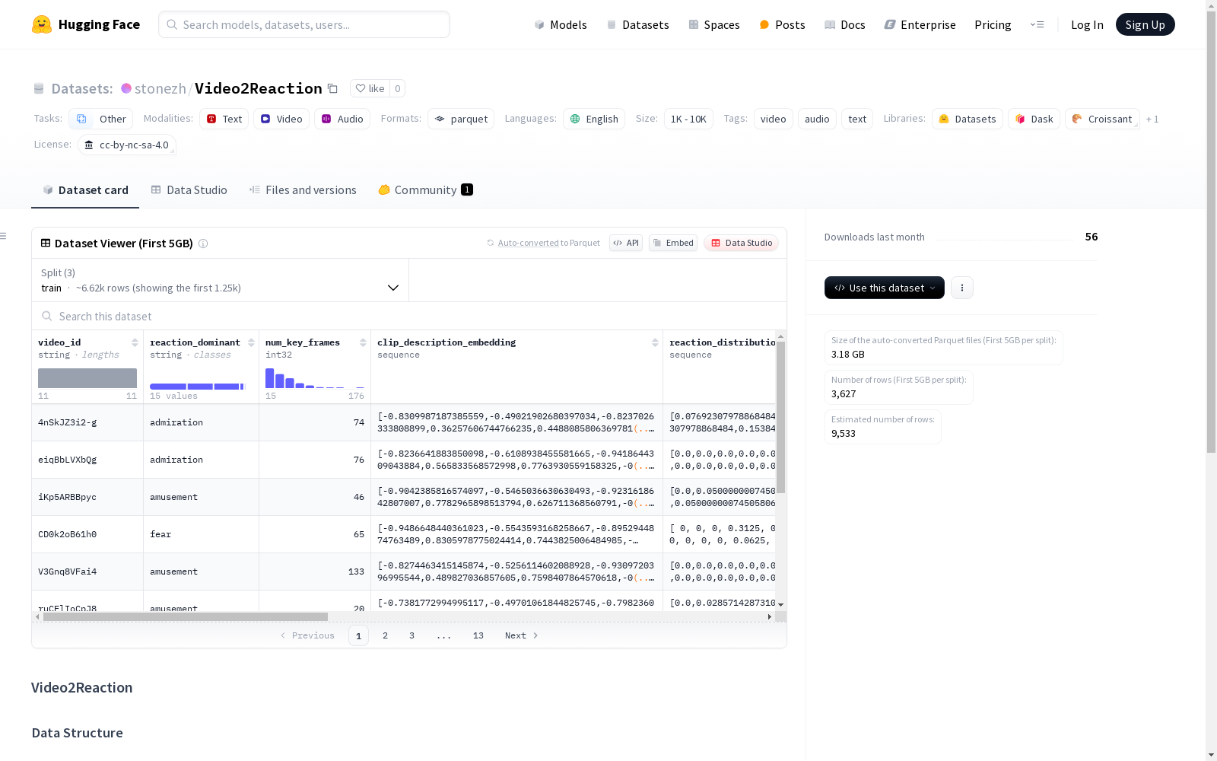Open the Split train dropdown
The image size is (1217, 761).
click(x=221, y=280)
